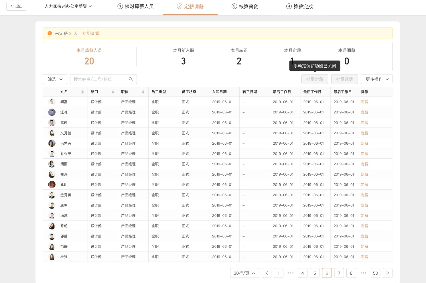Expand 更多操作 dropdown
The height and width of the screenshot is (283, 426).
point(377,79)
